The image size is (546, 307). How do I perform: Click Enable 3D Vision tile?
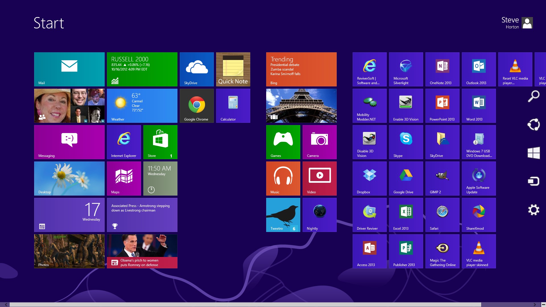pyautogui.click(x=406, y=106)
